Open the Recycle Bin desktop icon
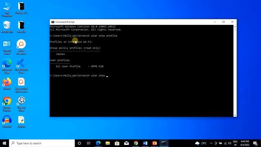The height and width of the screenshot is (147, 261). point(7,27)
